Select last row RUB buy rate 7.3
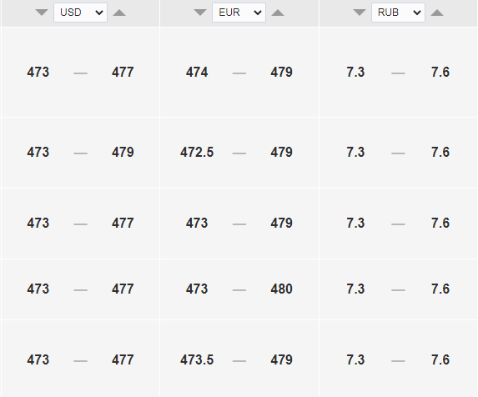 [355, 359]
